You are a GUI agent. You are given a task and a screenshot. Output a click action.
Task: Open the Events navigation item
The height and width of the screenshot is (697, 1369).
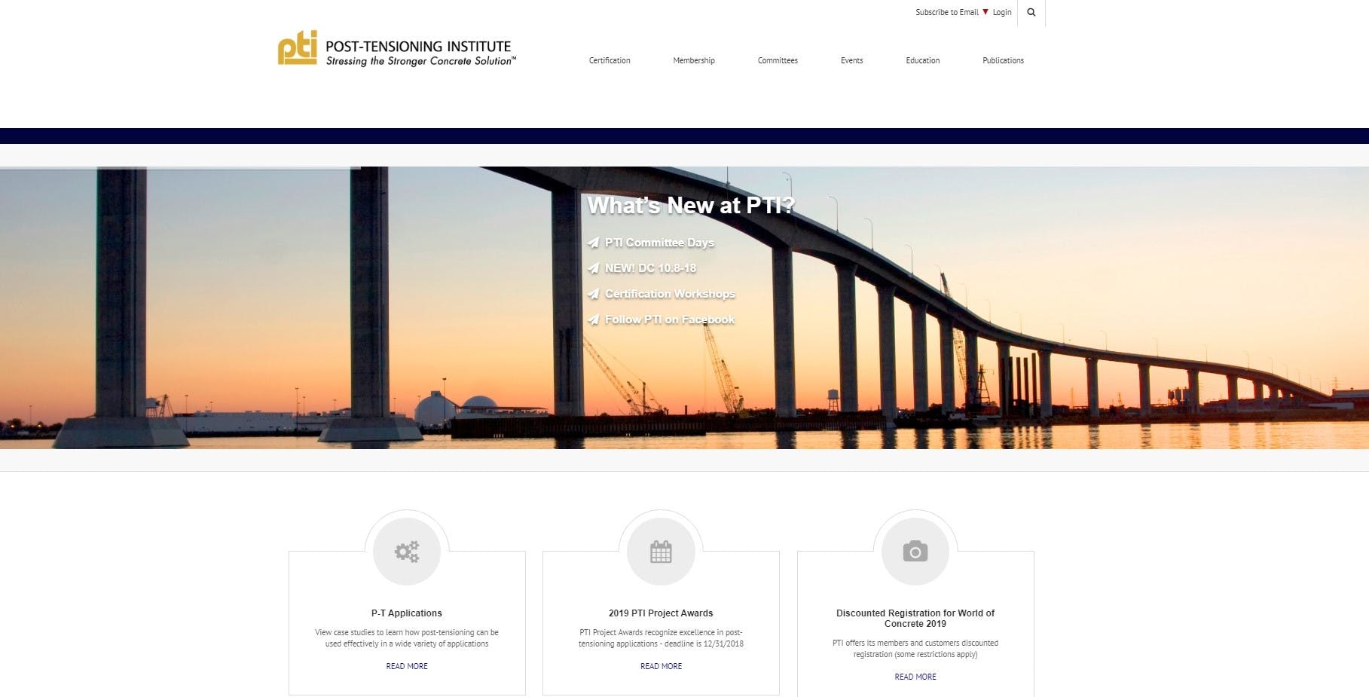click(x=851, y=60)
